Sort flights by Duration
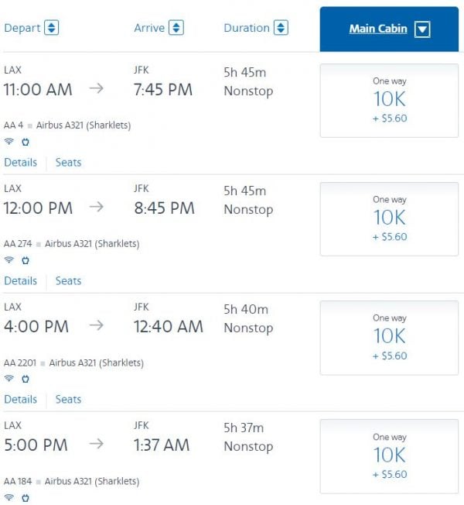This screenshot has height=505, width=464. [281, 28]
